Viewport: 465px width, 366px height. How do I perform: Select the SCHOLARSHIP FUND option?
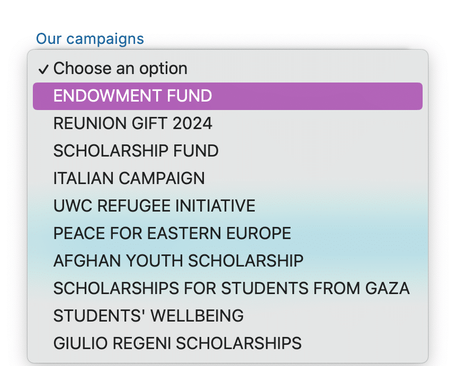(x=135, y=151)
